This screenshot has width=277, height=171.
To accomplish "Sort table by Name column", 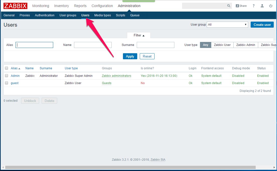I will [29, 68].
